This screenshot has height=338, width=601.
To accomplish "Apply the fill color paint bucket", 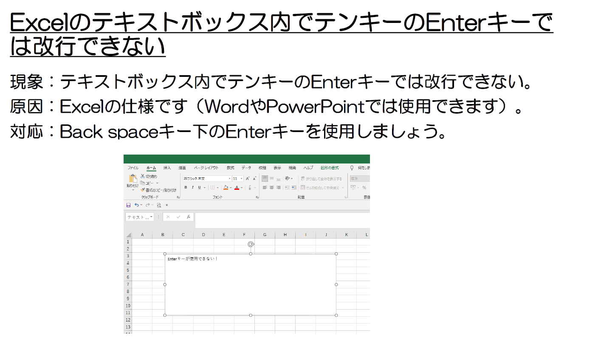I will click(x=226, y=187).
